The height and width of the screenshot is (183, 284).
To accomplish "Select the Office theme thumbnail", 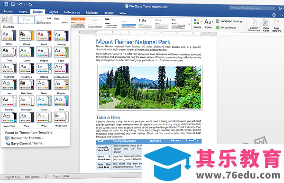I will (x=9, y=36).
